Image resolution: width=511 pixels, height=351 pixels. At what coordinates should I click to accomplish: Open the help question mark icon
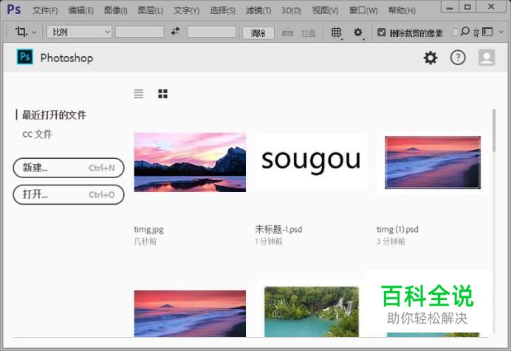[458, 58]
